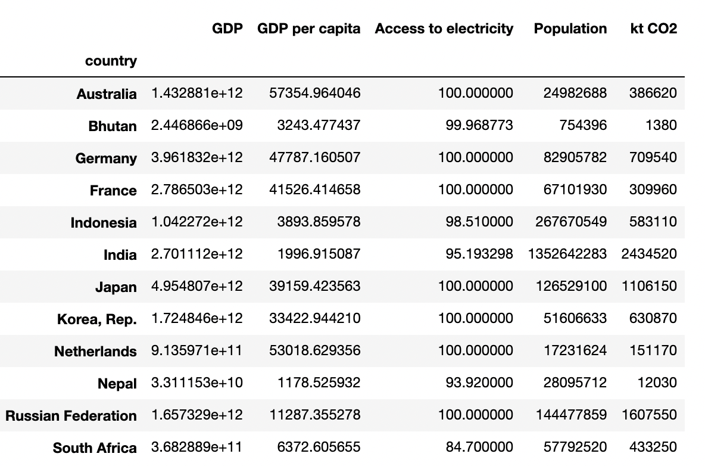This screenshot has width=705, height=466.
Task: Click the Russian Federation row label
Action: point(71,415)
